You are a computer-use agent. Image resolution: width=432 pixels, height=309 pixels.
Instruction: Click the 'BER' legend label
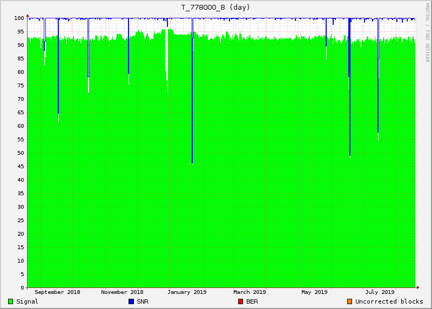252,301
